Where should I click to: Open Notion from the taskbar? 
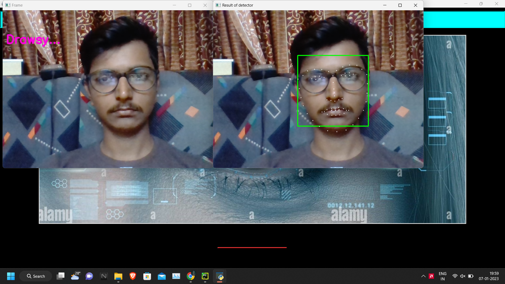click(104, 276)
